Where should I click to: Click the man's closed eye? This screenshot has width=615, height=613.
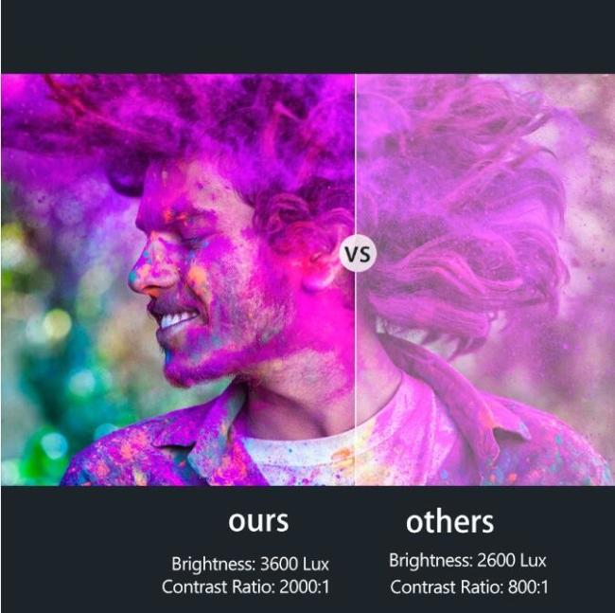pos(190,240)
